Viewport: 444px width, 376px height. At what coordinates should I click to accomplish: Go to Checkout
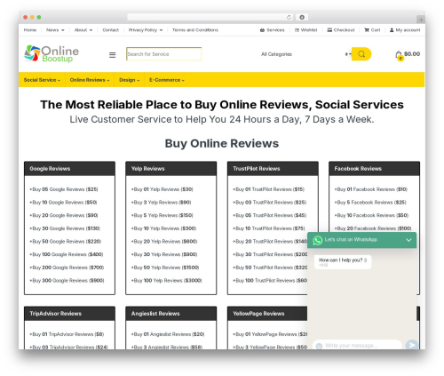click(341, 30)
